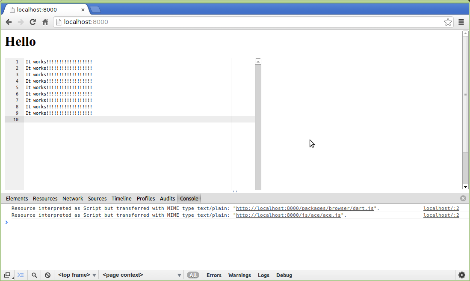Expand the All filter selector
Image resolution: width=470 pixels, height=281 pixels.
click(x=193, y=275)
